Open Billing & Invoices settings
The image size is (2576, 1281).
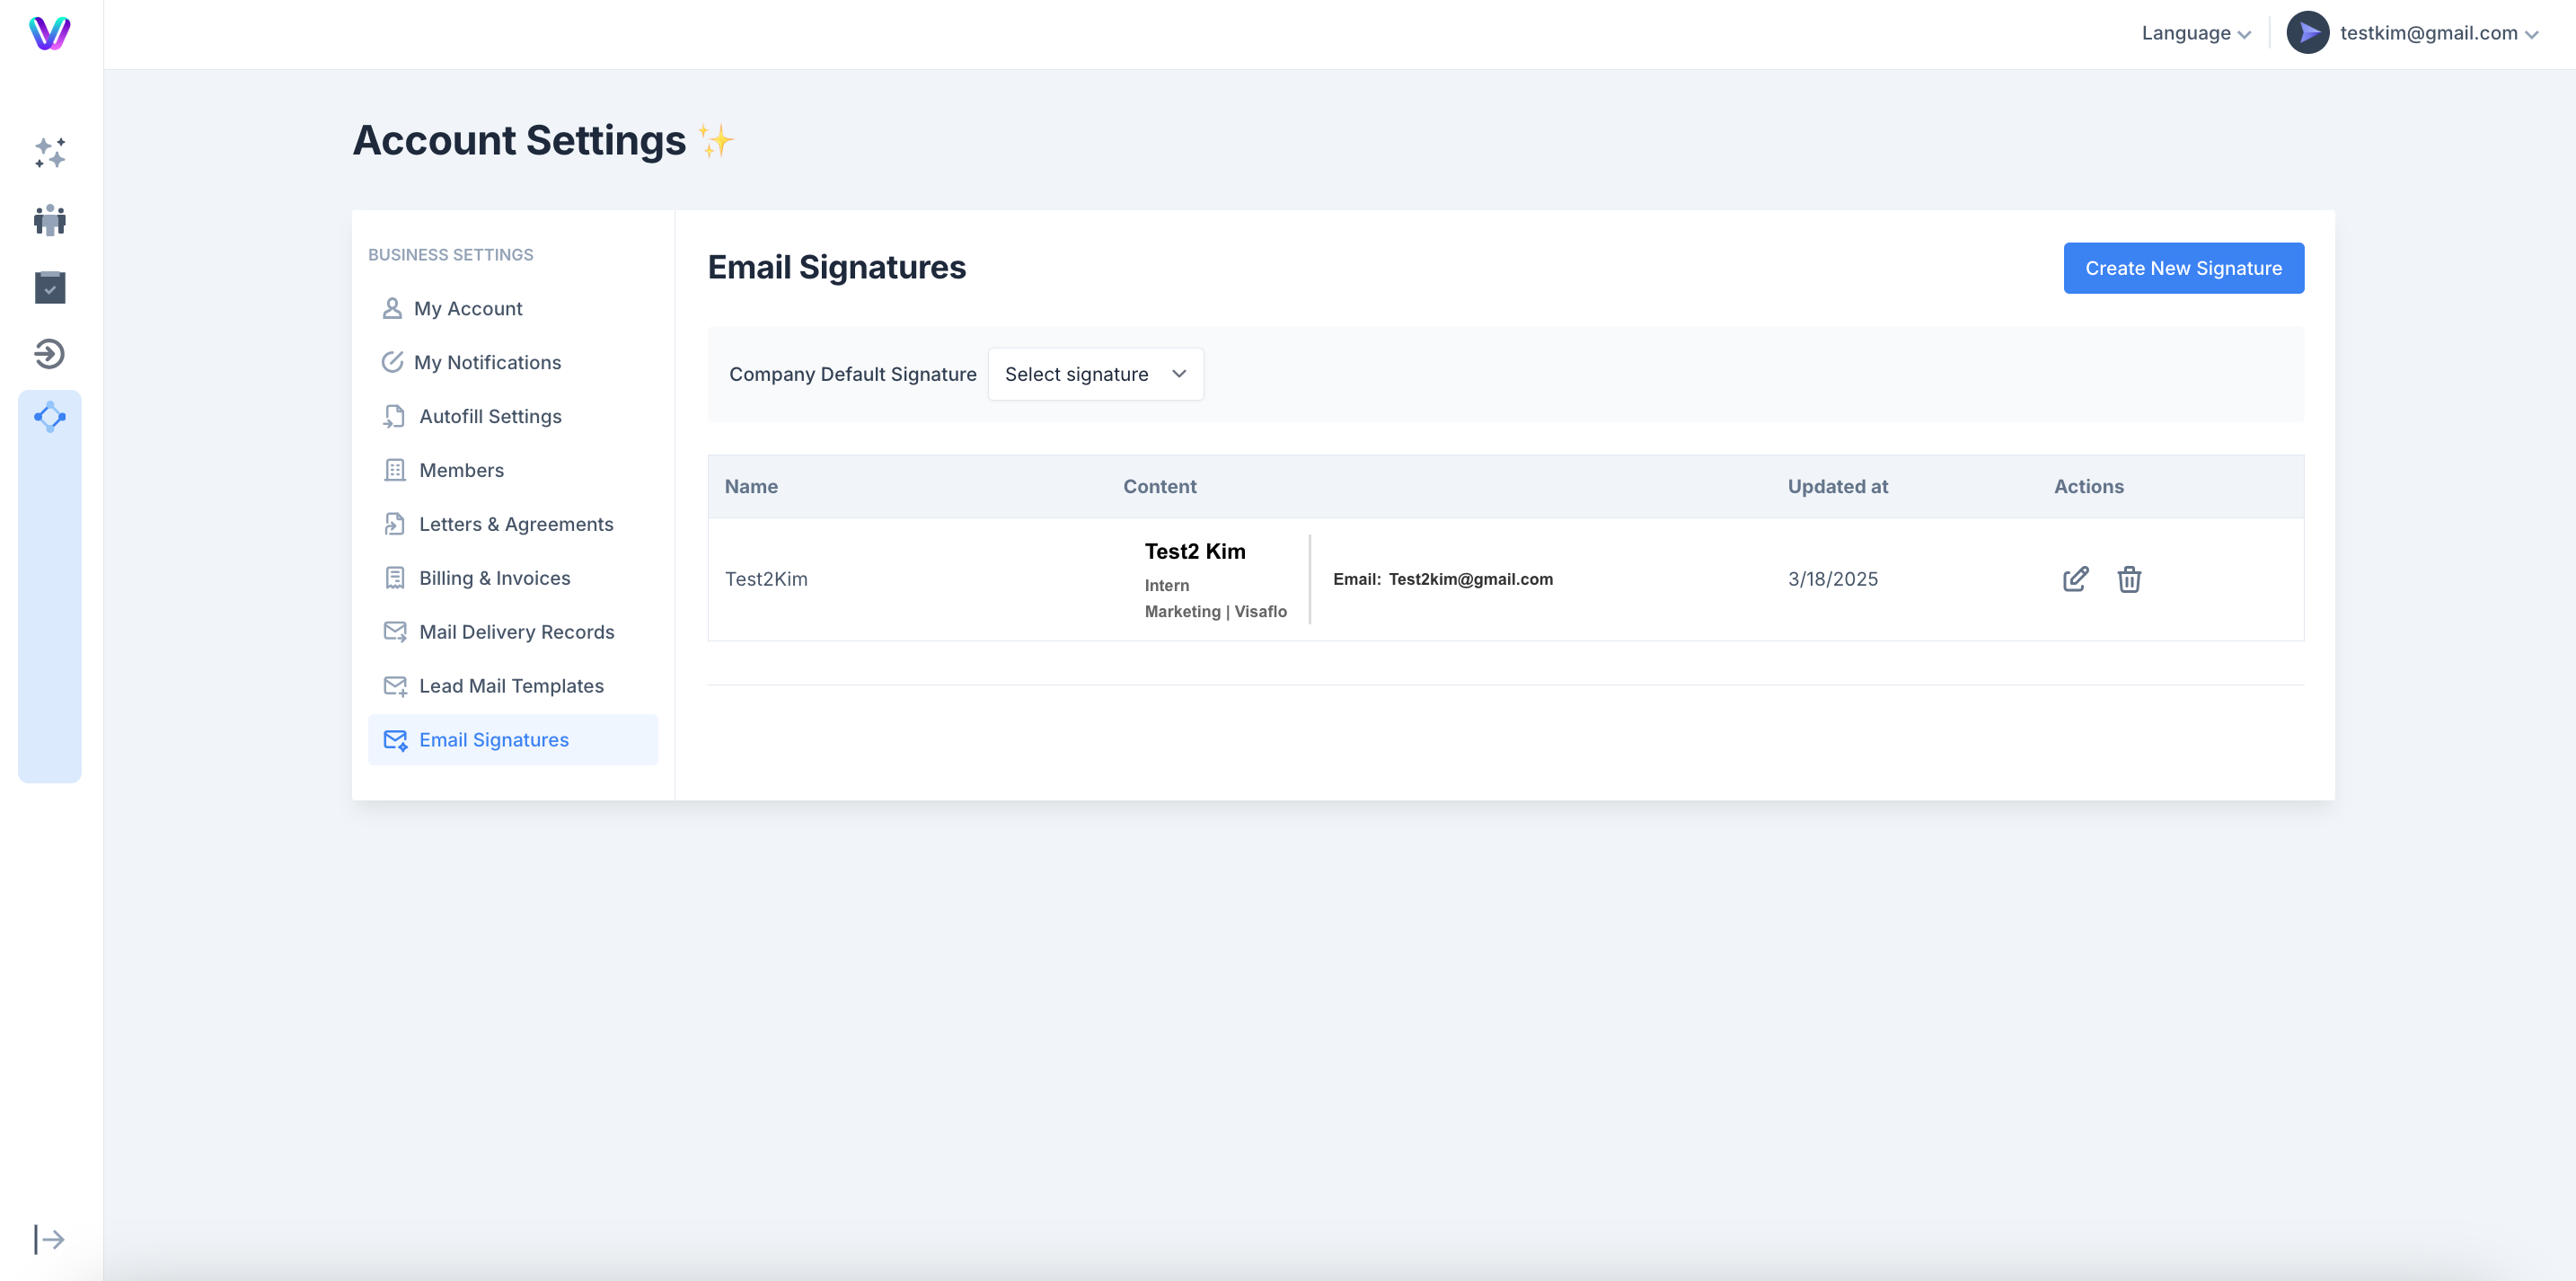click(x=513, y=578)
